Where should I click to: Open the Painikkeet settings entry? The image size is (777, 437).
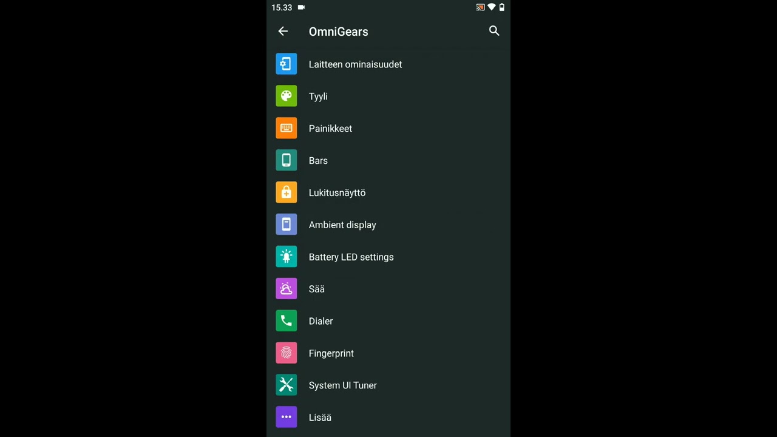tap(388, 129)
